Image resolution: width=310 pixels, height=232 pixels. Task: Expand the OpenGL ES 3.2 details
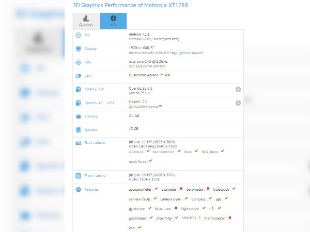click(x=238, y=89)
